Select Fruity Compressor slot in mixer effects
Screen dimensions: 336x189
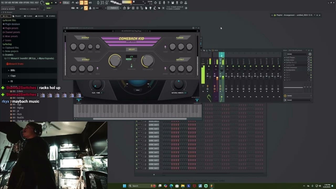coord(291,67)
